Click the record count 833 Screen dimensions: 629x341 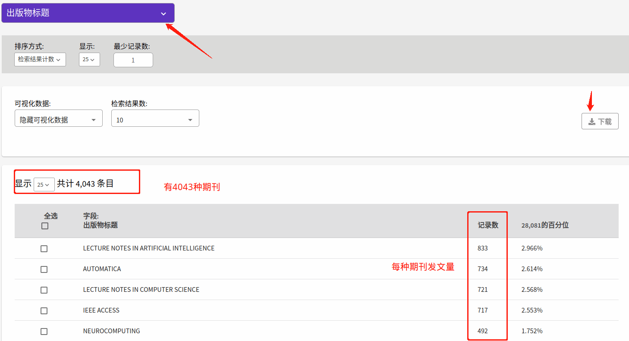(483, 248)
